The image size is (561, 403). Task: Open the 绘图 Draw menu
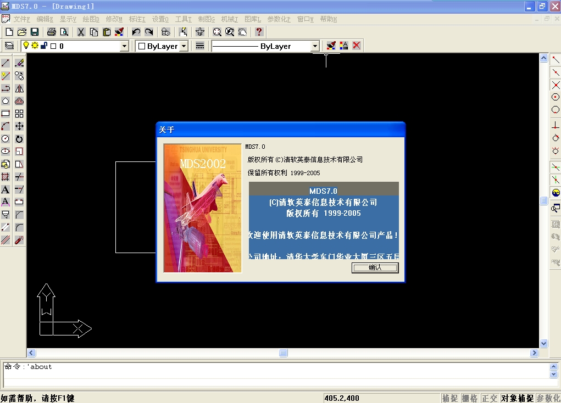tap(91, 19)
